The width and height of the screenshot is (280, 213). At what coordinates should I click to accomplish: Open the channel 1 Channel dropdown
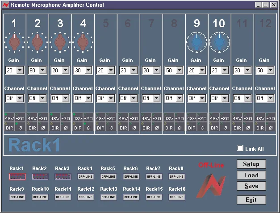pos(15,98)
